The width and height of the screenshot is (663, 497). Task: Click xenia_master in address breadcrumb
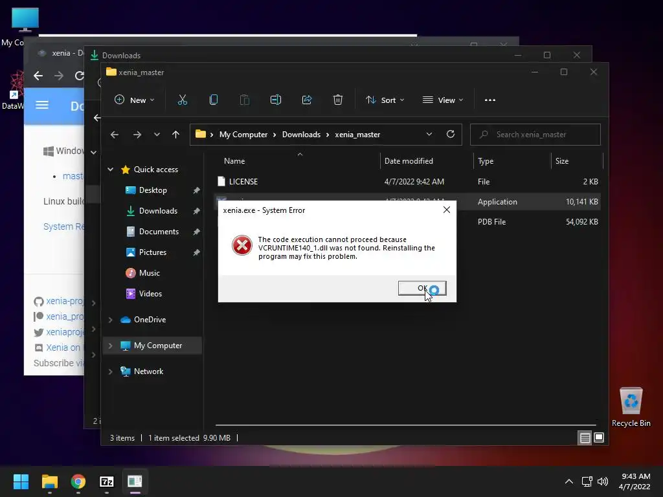tap(357, 135)
